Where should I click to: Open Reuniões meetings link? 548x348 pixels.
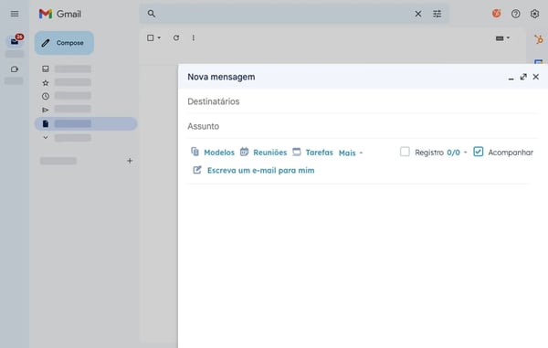(x=264, y=153)
